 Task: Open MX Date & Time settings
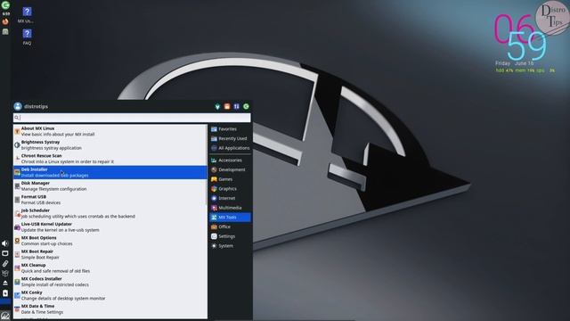pos(110,309)
